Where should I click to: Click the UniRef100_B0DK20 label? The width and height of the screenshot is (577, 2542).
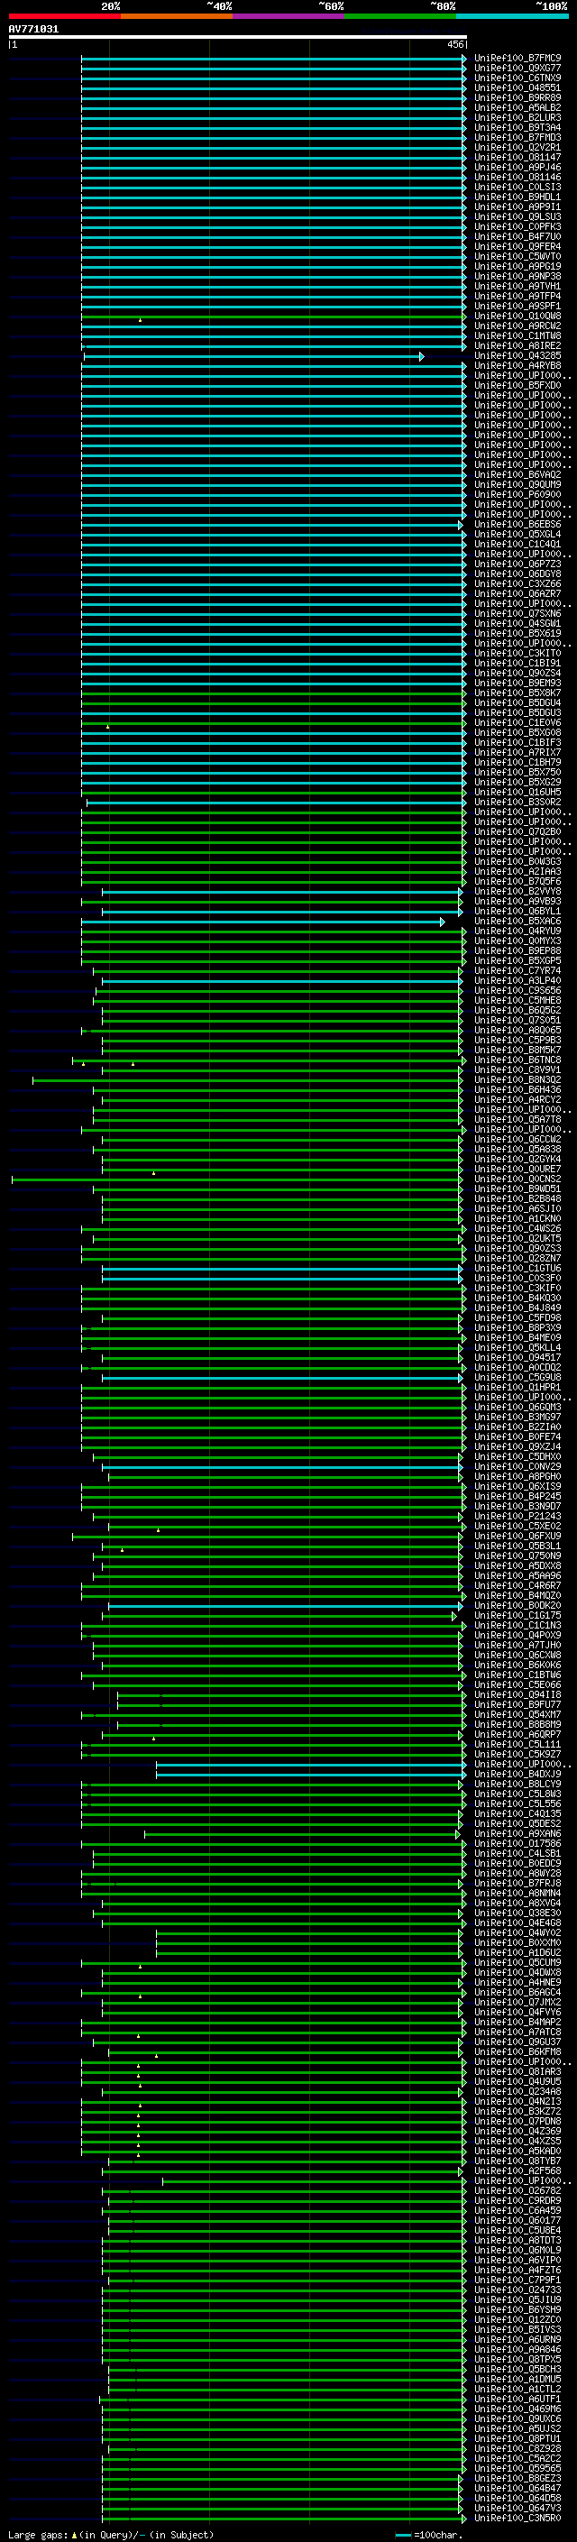[517, 1605]
